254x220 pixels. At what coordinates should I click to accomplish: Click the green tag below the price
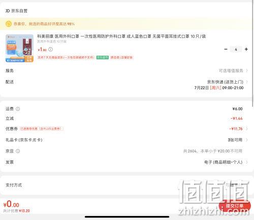point(103,57)
